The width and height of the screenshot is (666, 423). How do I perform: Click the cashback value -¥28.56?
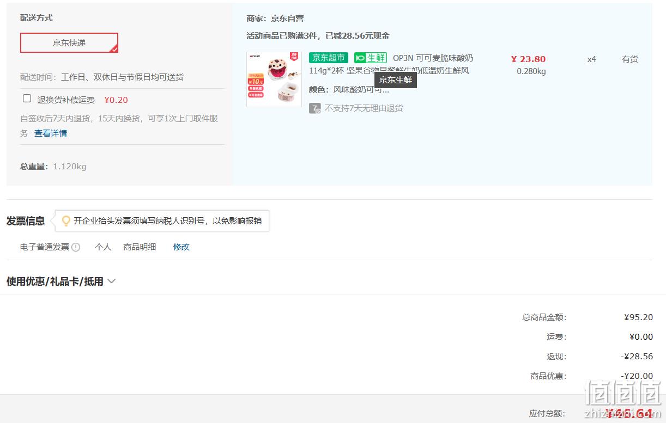(637, 357)
